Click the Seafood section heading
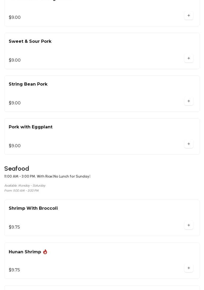The height and width of the screenshot is (290, 204). (x=17, y=169)
